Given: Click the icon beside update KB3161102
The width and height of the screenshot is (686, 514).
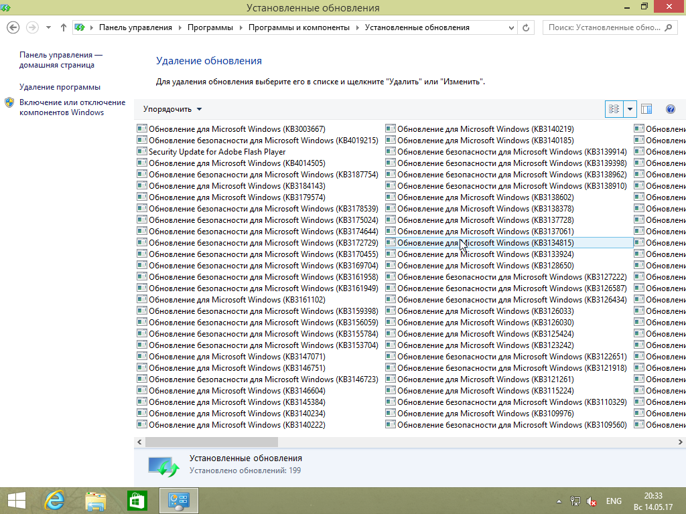Looking at the screenshot, I should (142, 299).
